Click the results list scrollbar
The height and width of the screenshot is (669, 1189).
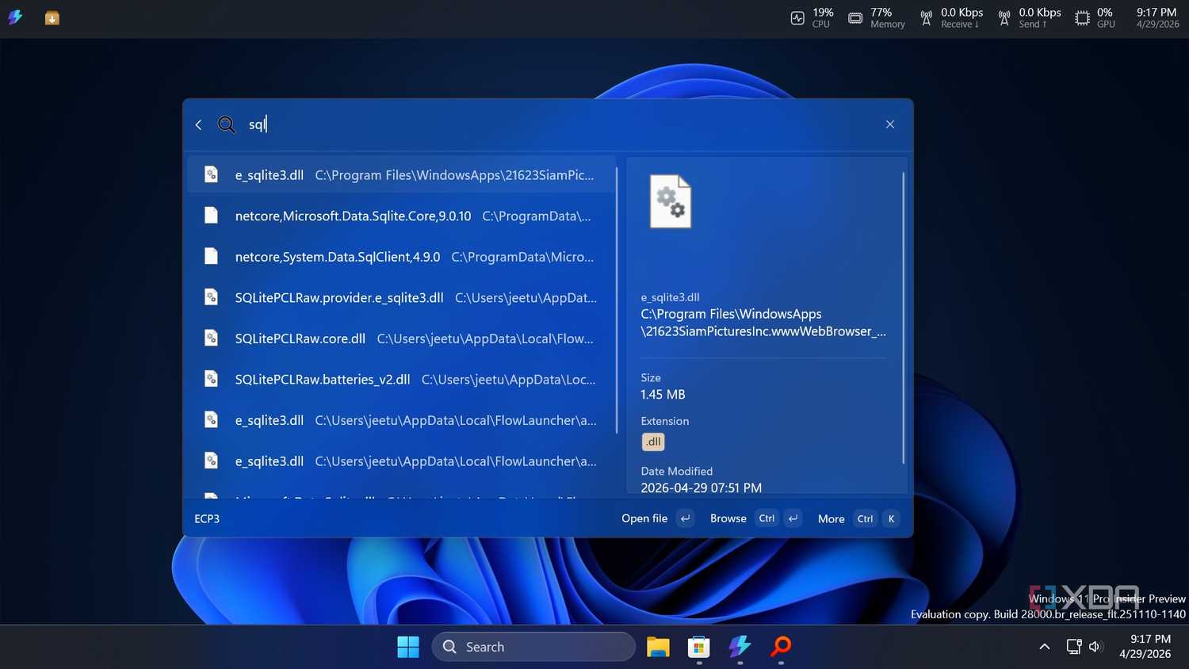coord(617,300)
